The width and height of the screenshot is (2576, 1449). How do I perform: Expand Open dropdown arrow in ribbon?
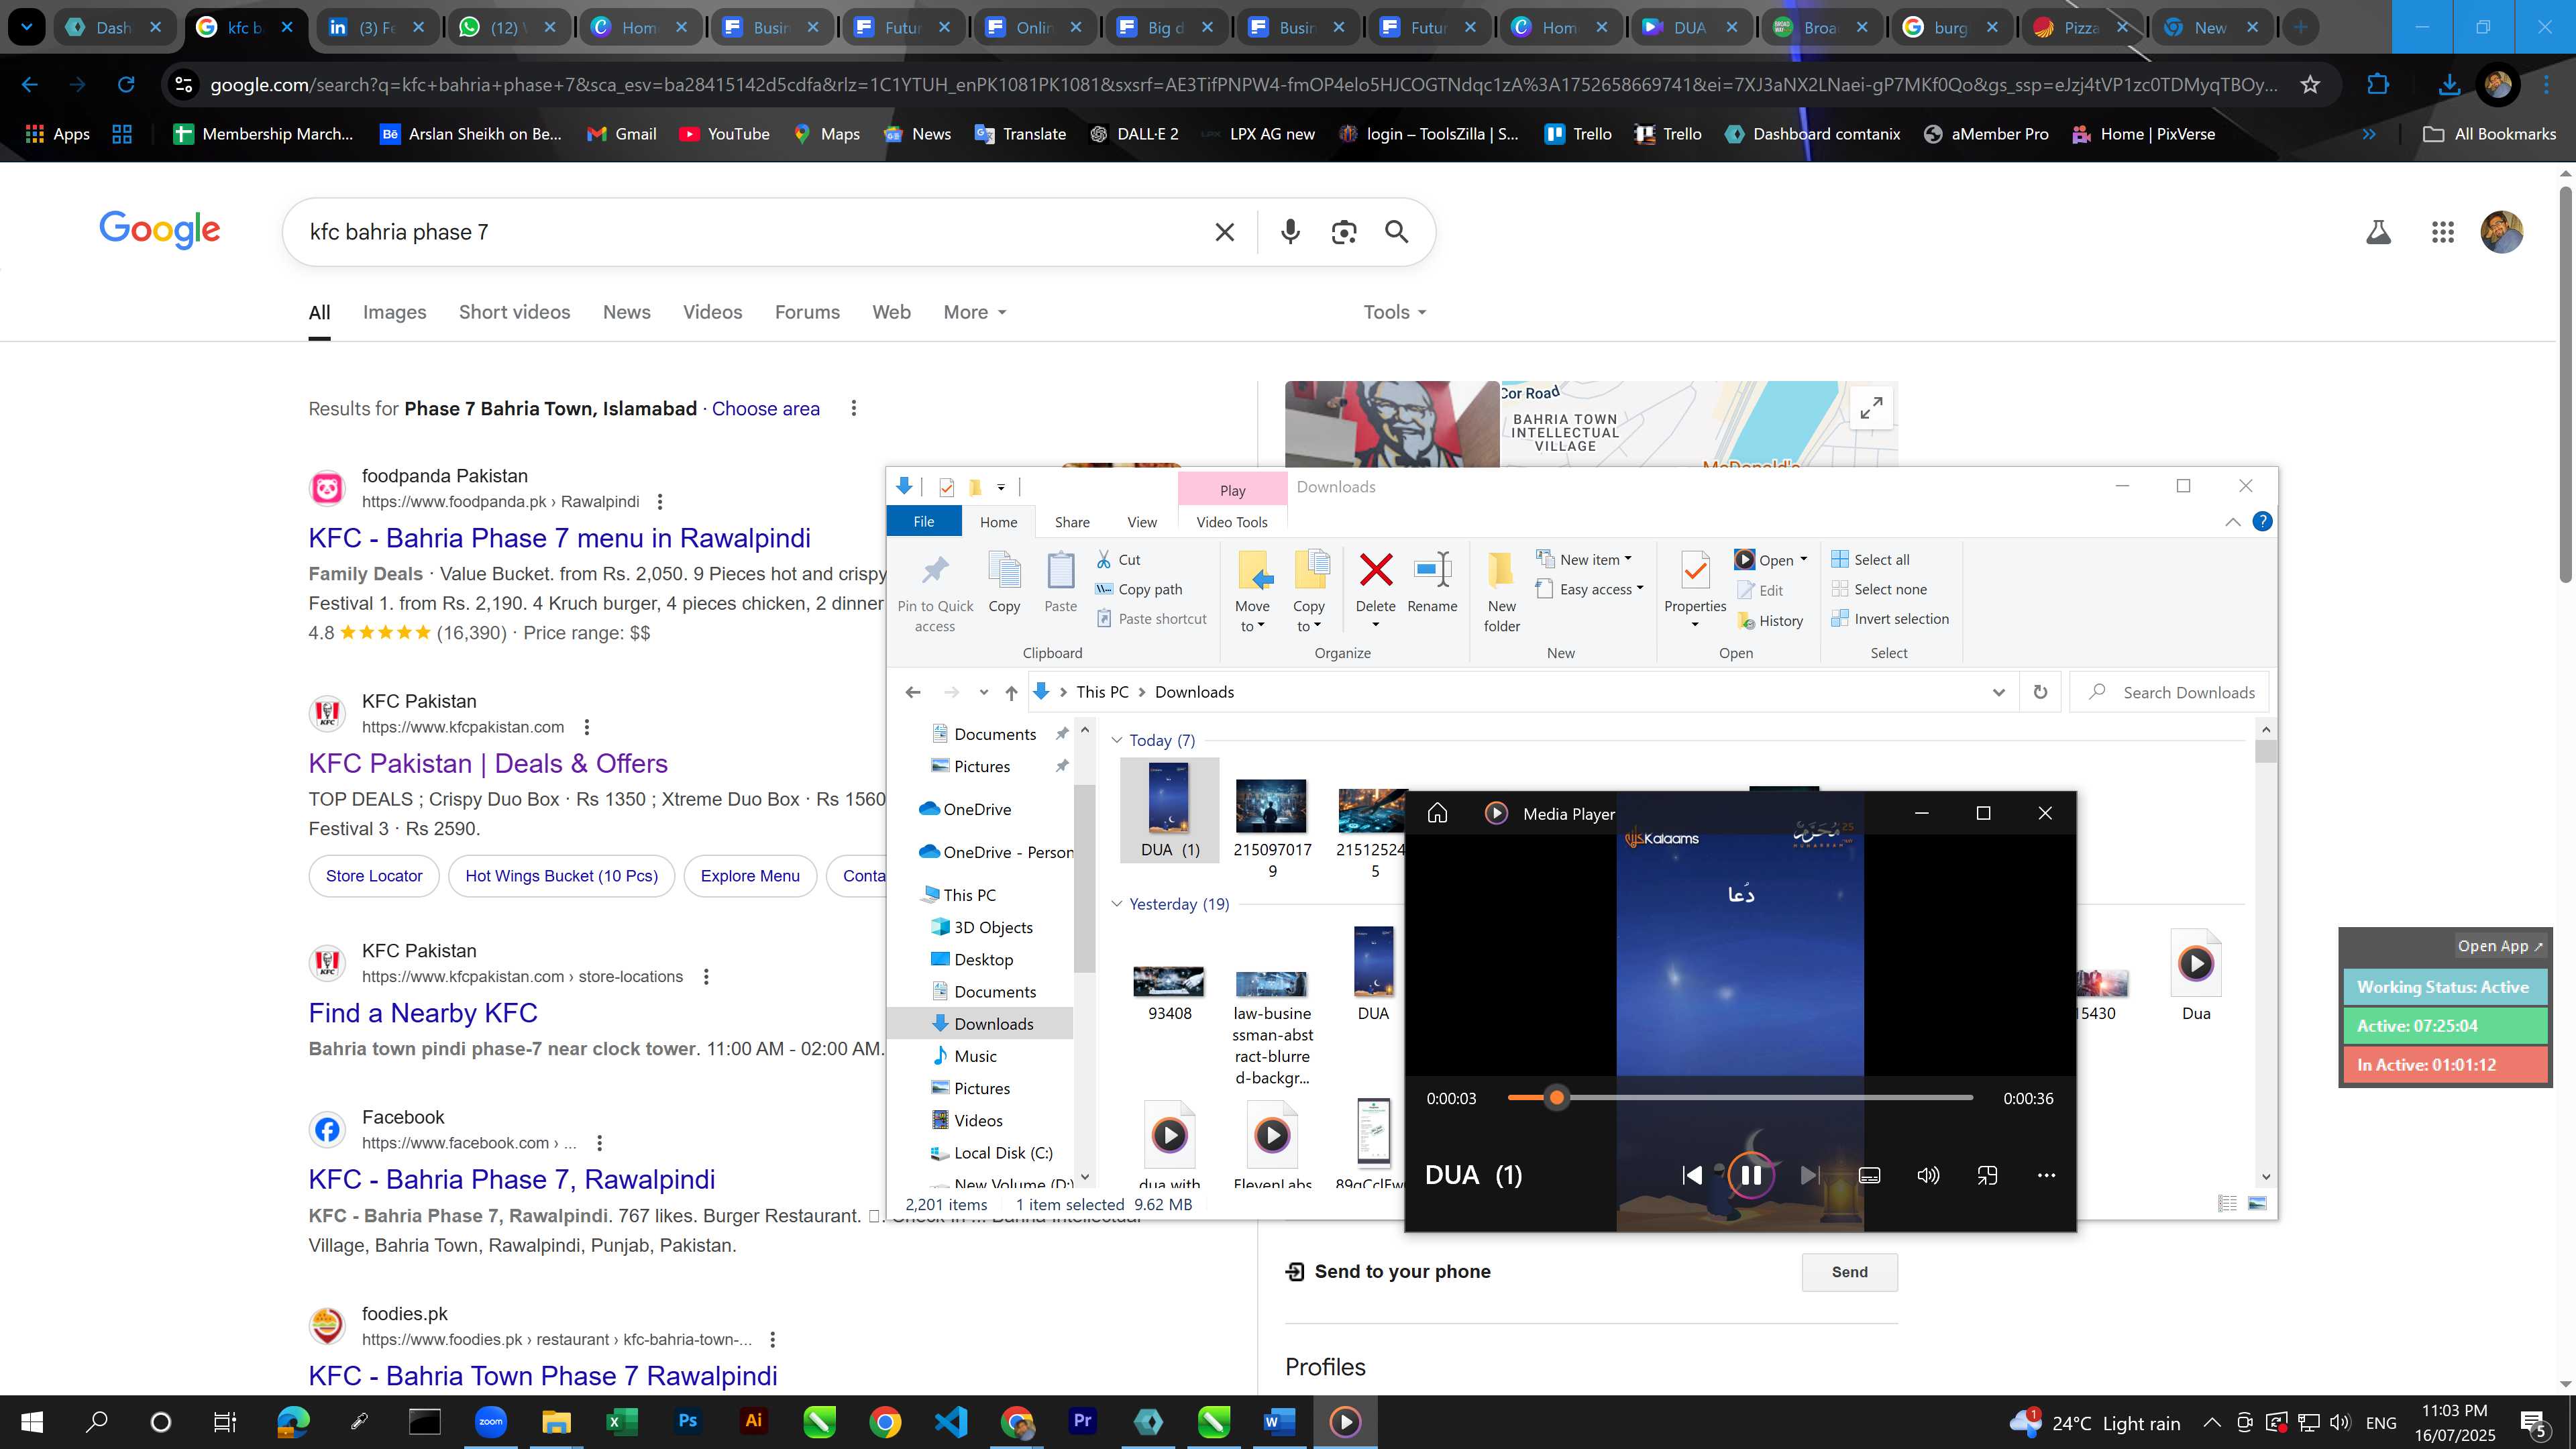click(1803, 560)
